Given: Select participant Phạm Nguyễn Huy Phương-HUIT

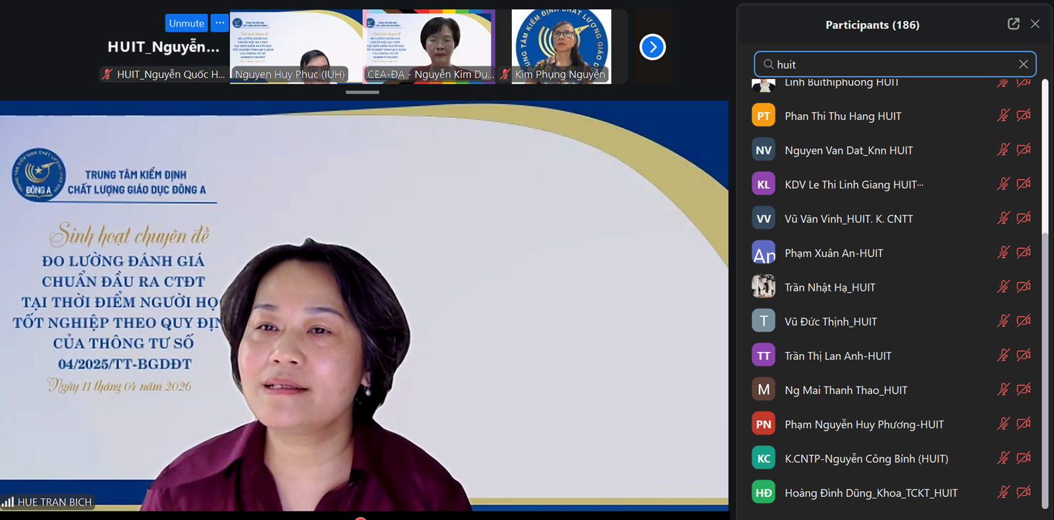Looking at the screenshot, I should click(893, 424).
